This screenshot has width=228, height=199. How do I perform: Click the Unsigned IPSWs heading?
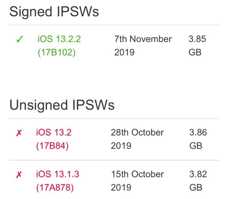(62, 105)
